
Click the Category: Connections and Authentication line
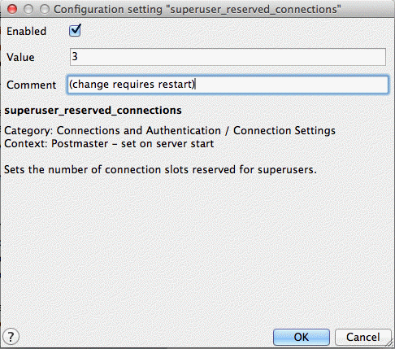tap(170, 131)
